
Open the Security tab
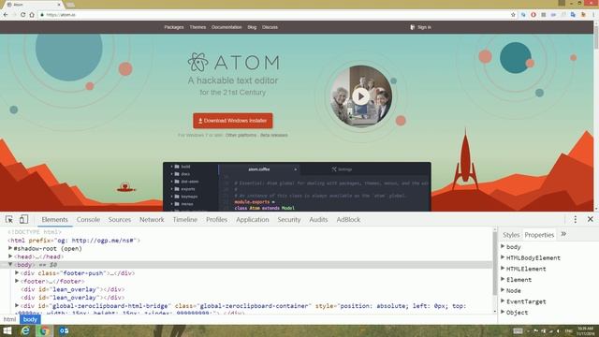coord(289,220)
